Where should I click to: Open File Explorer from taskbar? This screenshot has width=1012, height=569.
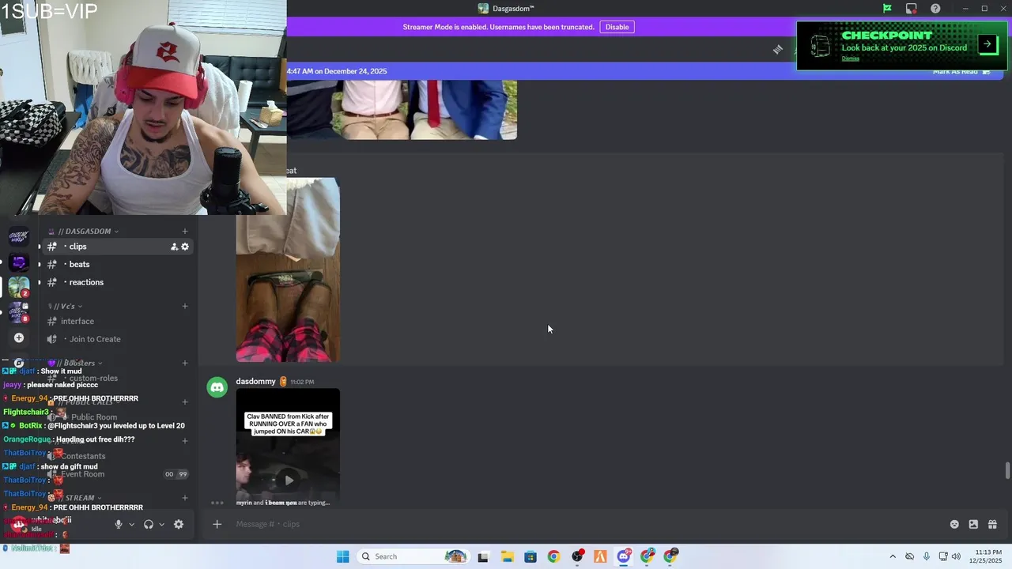(507, 556)
